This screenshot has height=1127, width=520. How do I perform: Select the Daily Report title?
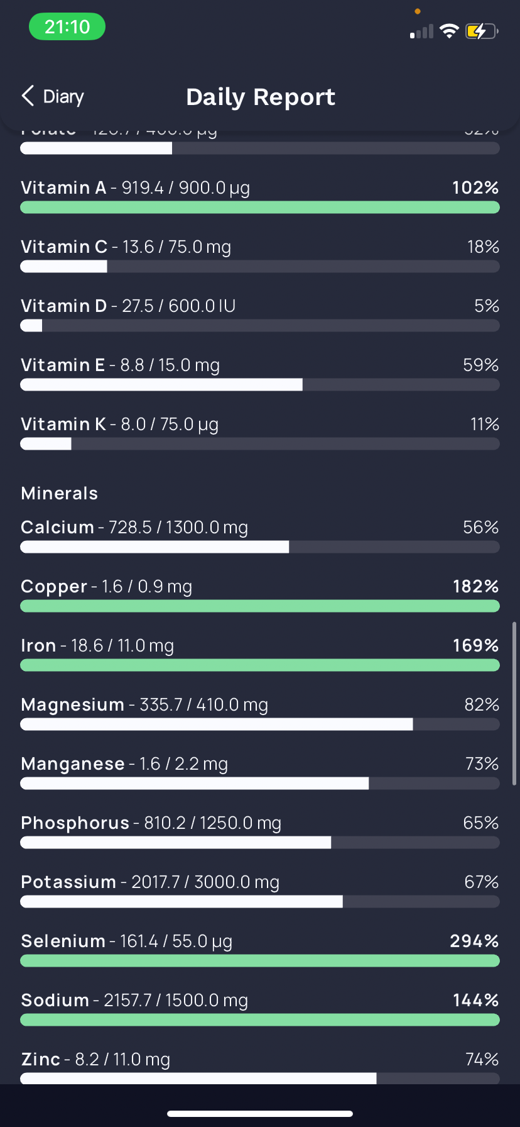261,97
